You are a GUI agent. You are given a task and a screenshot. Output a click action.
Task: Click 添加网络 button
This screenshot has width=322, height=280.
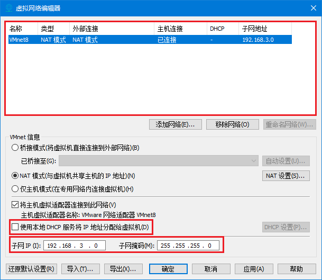click(175, 124)
